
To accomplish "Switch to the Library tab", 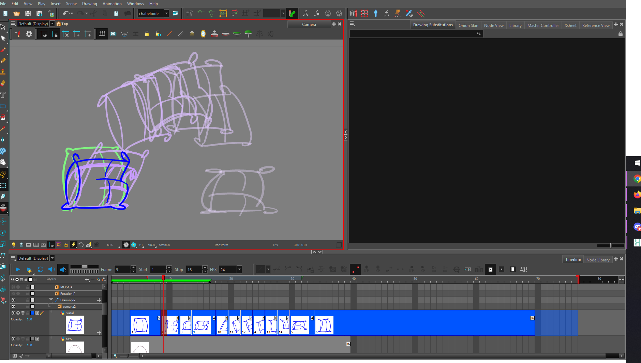I will pos(515,25).
